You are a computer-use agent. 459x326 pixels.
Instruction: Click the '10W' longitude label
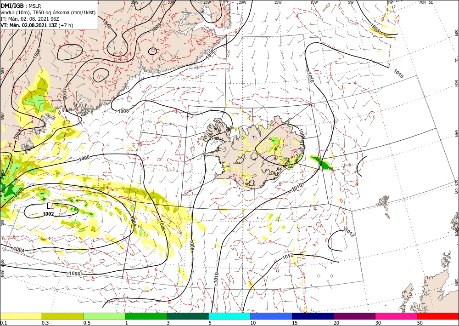pyautogui.click(x=314, y=2)
